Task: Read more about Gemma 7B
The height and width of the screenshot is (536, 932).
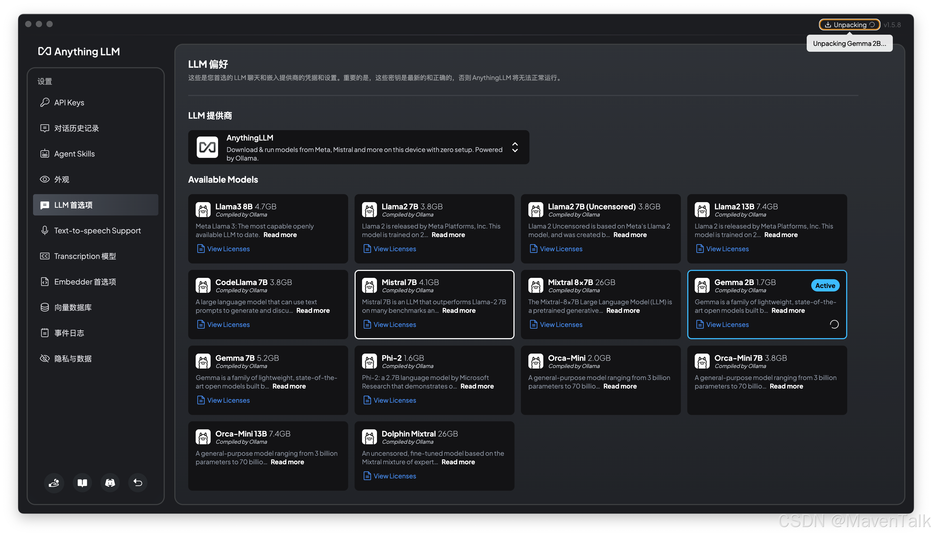Action: [289, 386]
